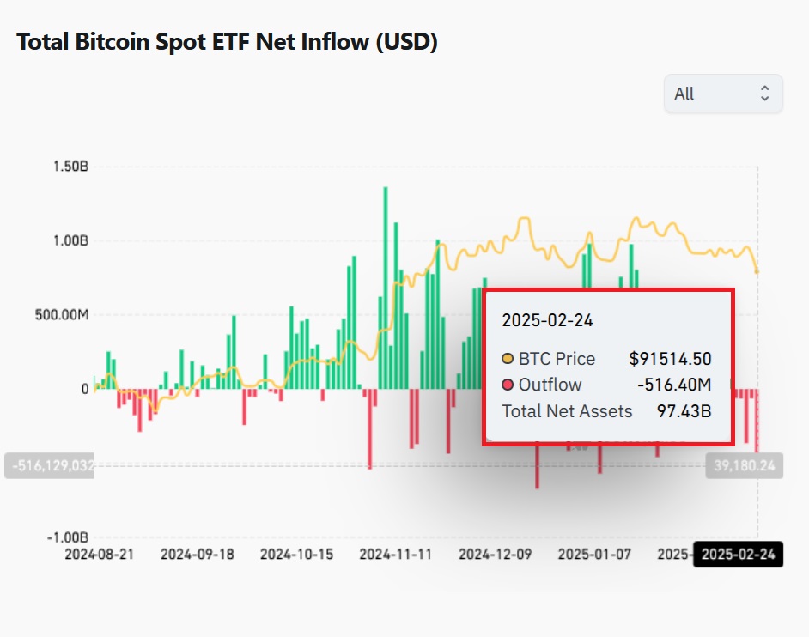The width and height of the screenshot is (809, 637).
Task: Click the 2024-08-21 axis label
Action: pyautogui.click(x=100, y=555)
